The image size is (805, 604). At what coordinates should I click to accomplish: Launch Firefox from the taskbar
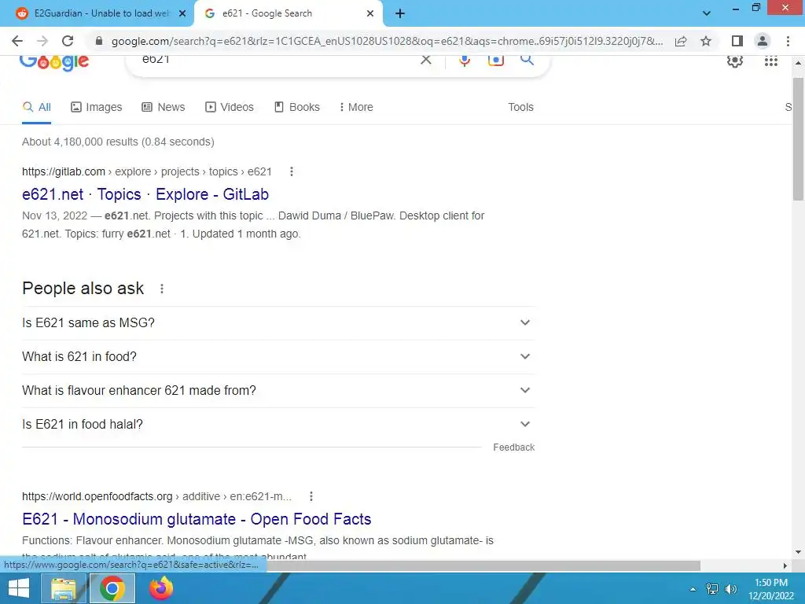pos(161,588)
